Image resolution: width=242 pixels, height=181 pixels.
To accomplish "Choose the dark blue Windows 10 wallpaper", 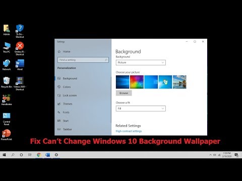I will tap(123, 82).
